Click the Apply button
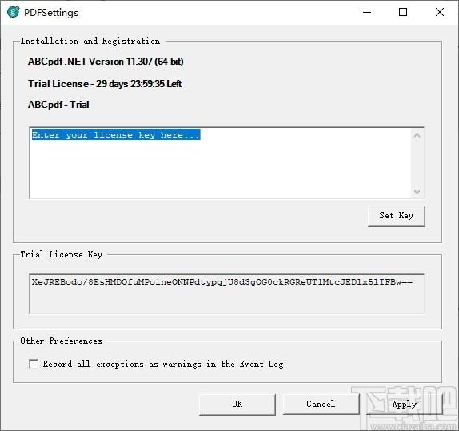459x431 pixels. point(405,405)
